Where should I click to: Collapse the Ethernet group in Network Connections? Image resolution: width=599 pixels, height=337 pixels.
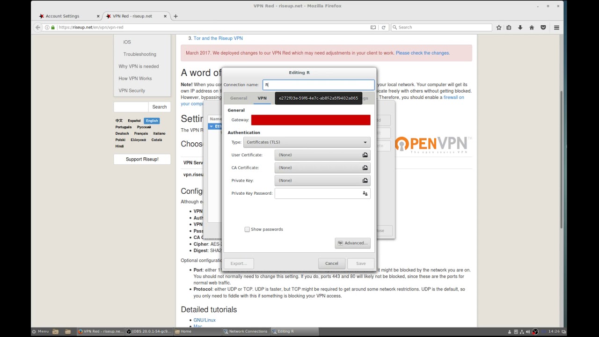(212, 126)
